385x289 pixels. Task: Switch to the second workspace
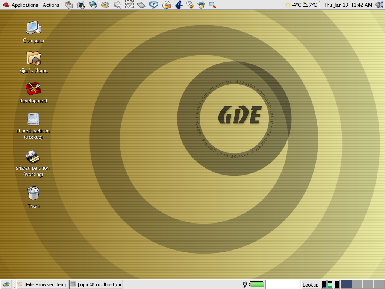pyautogui.click(x=357, y=284)
